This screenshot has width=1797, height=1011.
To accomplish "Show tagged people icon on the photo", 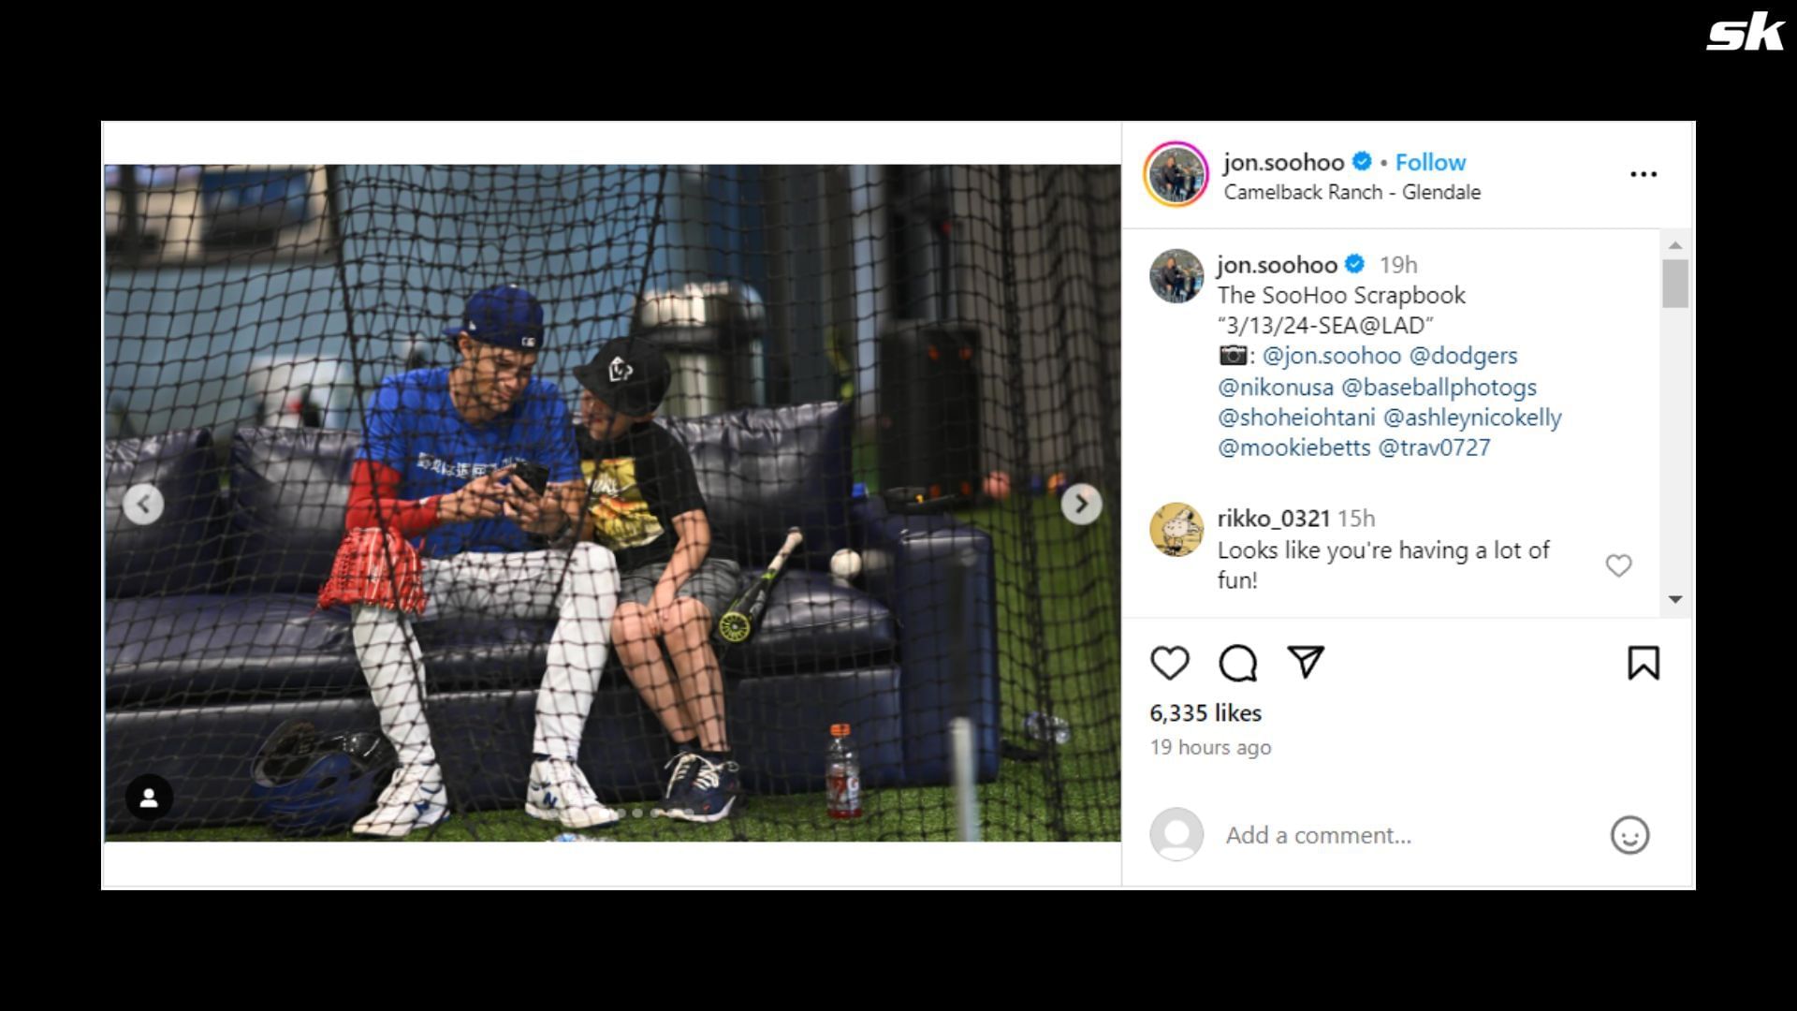I will [x=149, y=798].
